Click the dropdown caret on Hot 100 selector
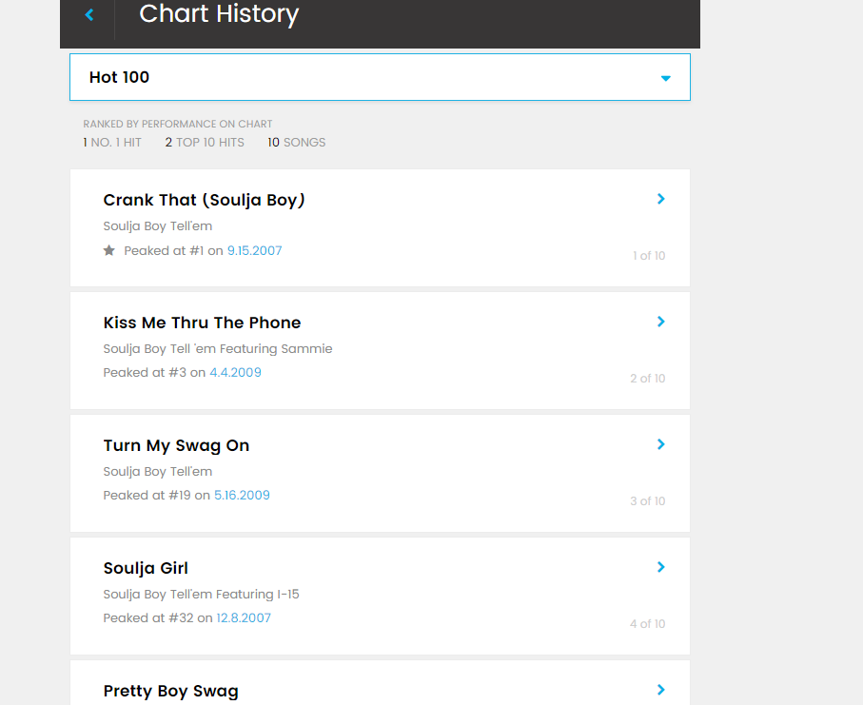The width and height of the screenshot is (863, 705). tap(666, 78)
